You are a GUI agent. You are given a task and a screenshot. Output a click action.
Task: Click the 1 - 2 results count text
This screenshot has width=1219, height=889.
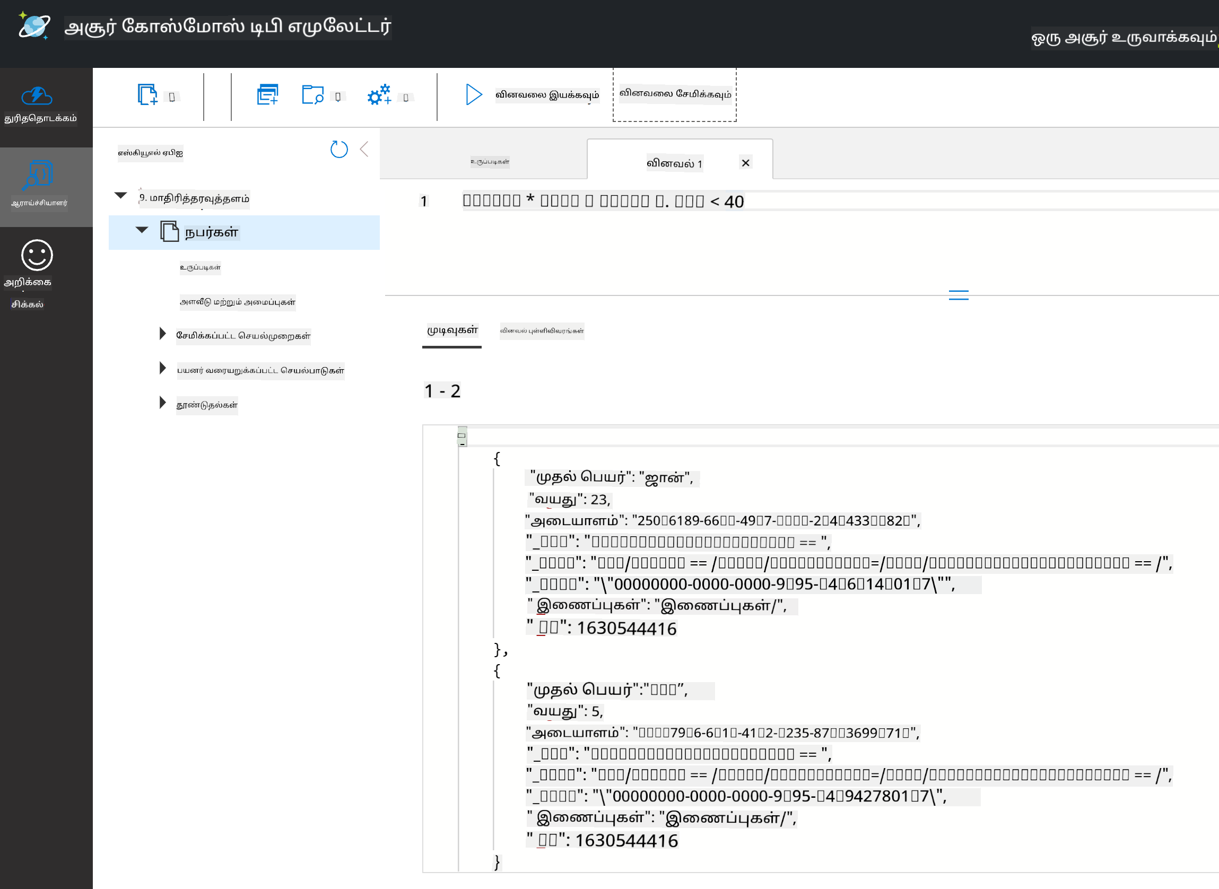(x=442, y=391)
